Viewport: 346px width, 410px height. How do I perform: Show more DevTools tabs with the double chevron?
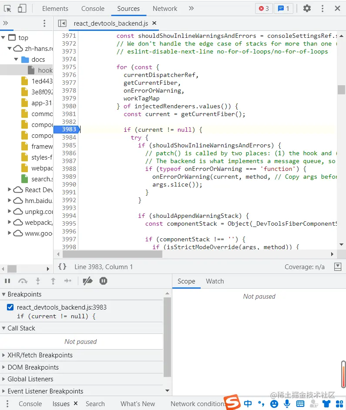point(191,8)
